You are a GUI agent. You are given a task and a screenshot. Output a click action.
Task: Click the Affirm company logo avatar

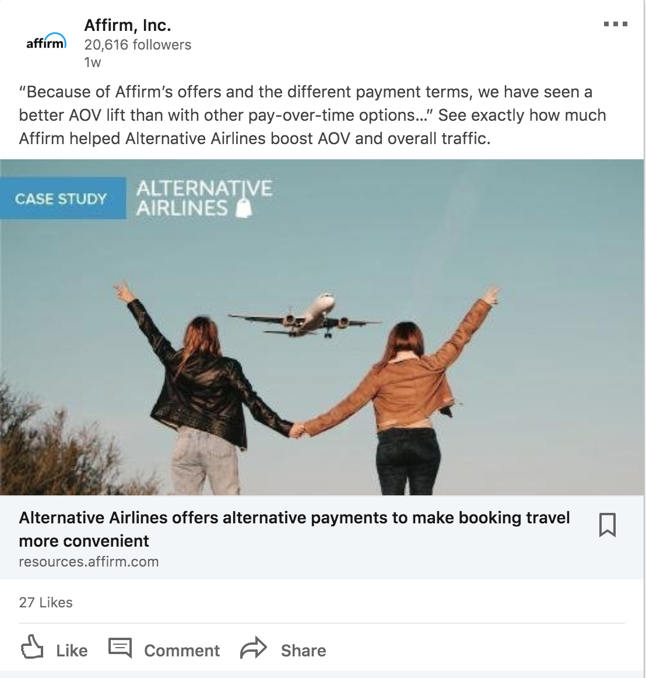pyautogui.click(x=46, y=42)
